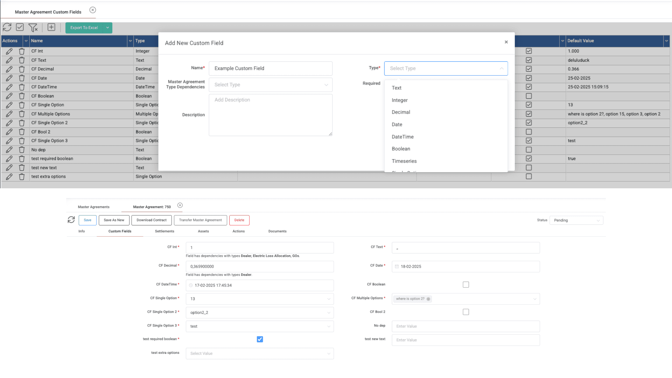This screenshot has width=672, height=378.
Task: Edit the CF Date row with the pencil icon
Action: 9,78
